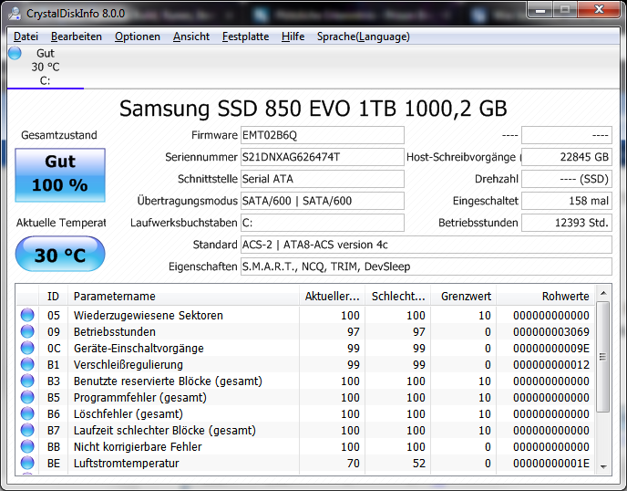Click the status icon for Verschleißregulierung
The height and width of the screenshot is (491, 627).
pyautogui.click(x=27, y=364)
